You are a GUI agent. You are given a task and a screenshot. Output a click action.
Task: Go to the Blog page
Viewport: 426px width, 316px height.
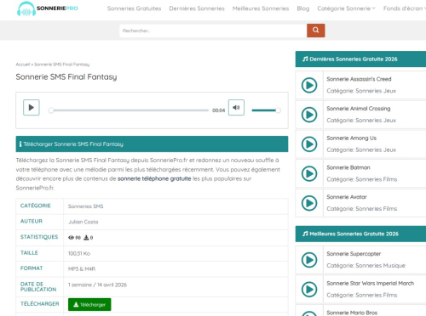tap(303, 8)
